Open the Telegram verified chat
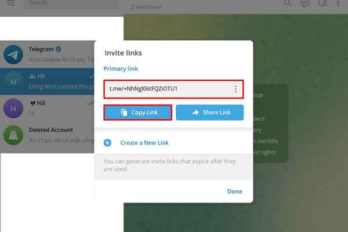Viewport: 348px width, 232px height. (47, 55)
